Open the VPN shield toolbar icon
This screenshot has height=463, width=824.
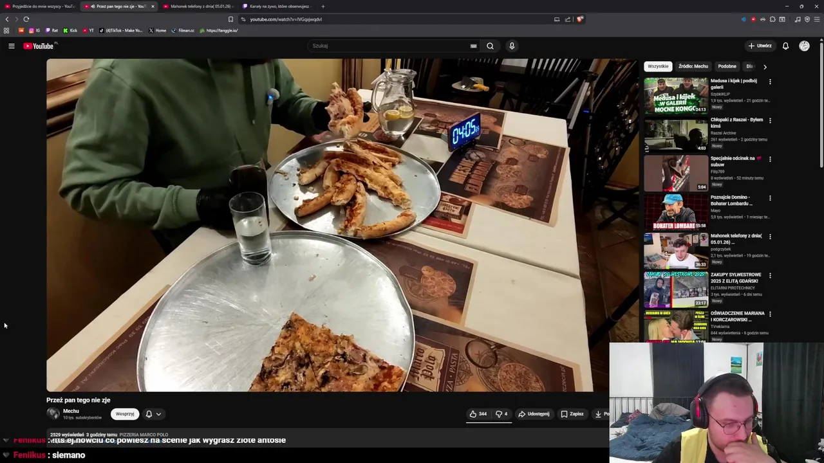click(x=807, y=19)
